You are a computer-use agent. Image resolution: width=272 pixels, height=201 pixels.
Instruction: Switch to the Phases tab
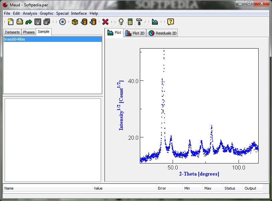coord(29,32)
